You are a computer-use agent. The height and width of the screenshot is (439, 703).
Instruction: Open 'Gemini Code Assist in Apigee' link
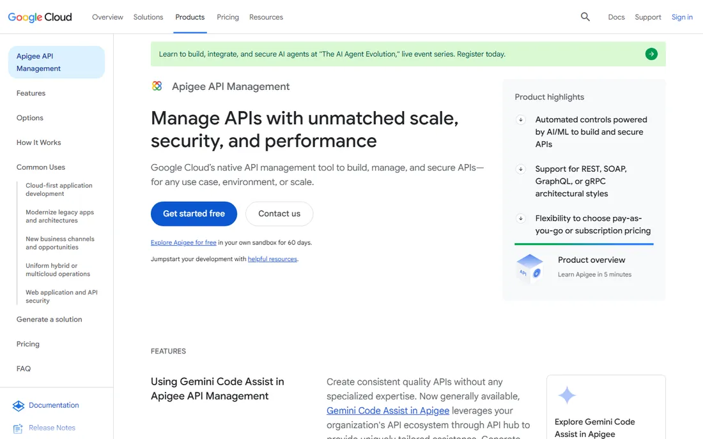(388, 411)
